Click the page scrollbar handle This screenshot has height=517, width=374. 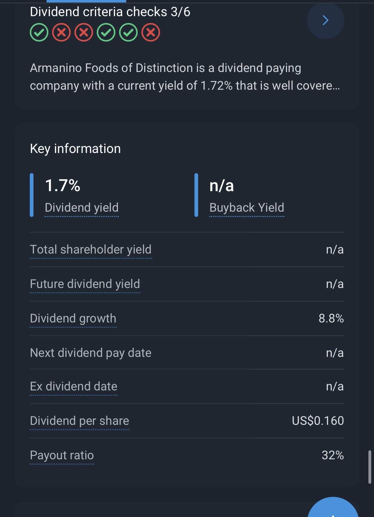pyautogui.click(x=370, y=467)
